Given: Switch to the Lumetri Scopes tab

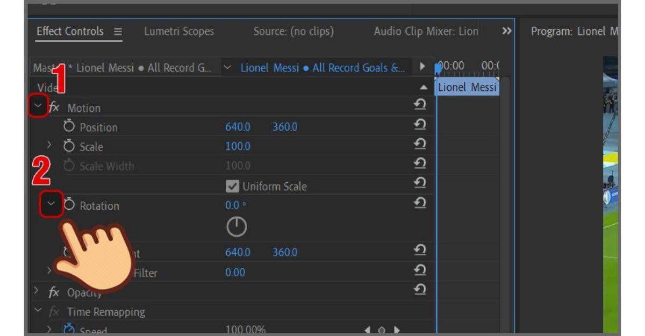Looking at the screenshot, I should (179, 32).
